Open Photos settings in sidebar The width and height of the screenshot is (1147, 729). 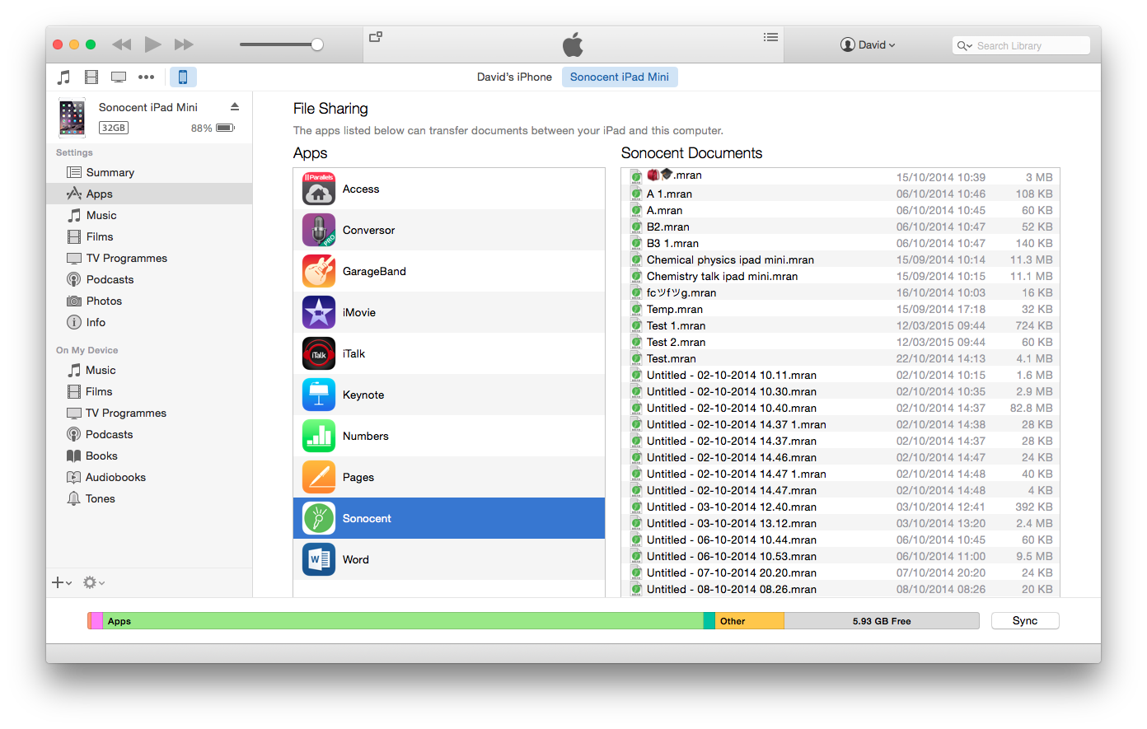point(149,301)
